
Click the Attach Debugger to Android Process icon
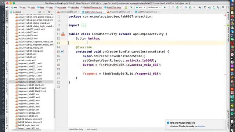pyautogui.click(x=190, y=7)
